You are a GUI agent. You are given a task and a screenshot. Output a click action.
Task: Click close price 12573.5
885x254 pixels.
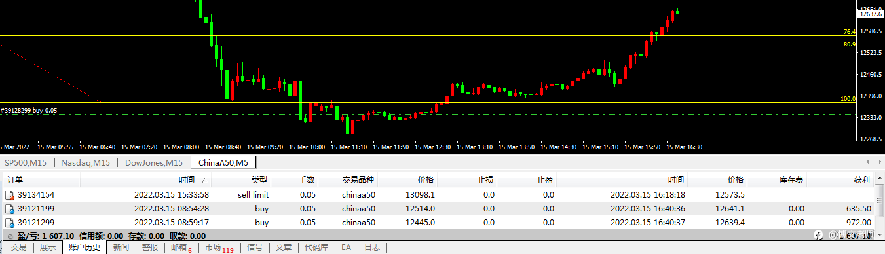pos(729,195)
